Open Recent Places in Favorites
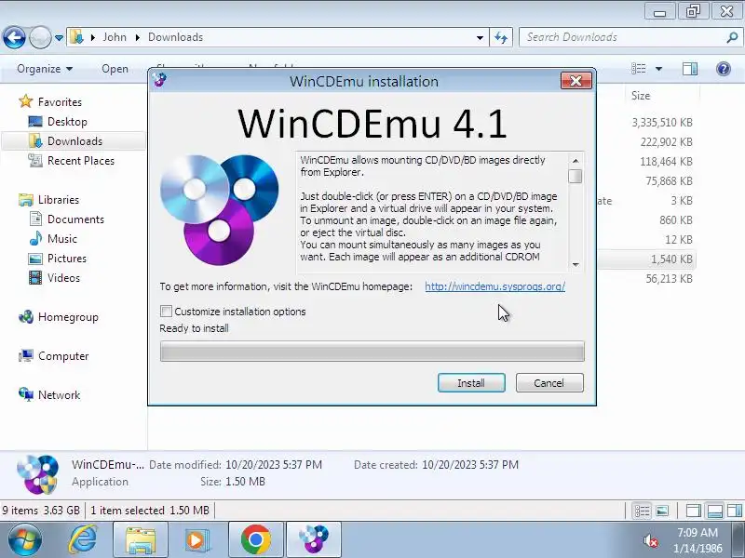The height and width of the screenshot is (558, 745). click(x=81, y=161)
